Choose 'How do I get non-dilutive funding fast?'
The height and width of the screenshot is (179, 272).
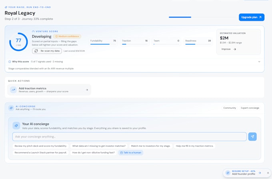tap(94, 153)
